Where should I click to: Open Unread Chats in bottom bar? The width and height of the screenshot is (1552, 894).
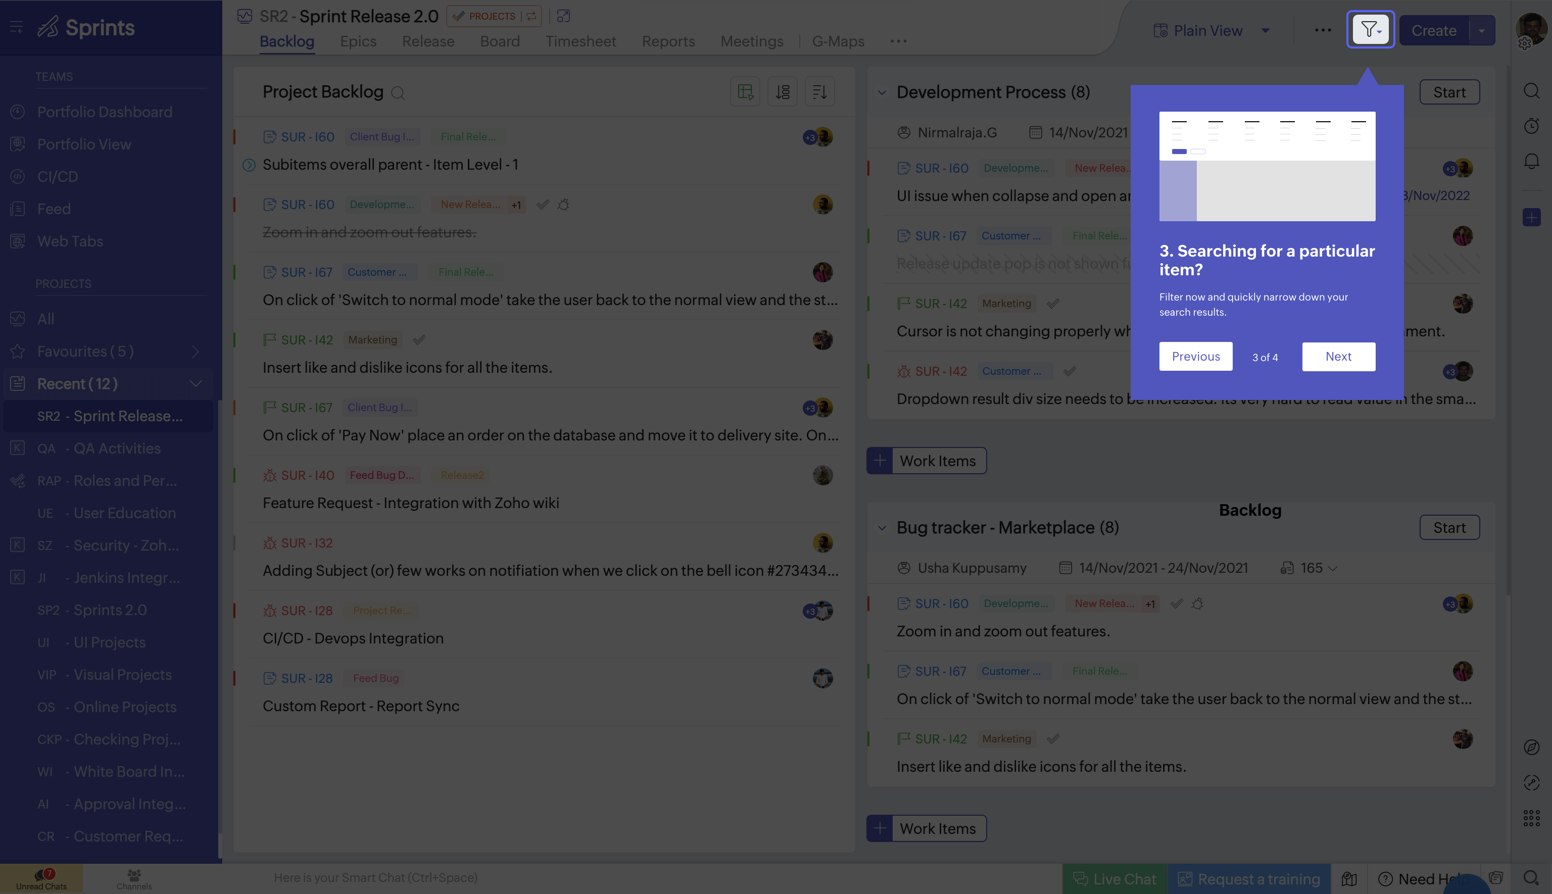coord(42,879)
